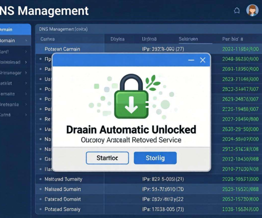Viewport: 262px width, 218px height.
Task: Click the green value 2623-71666/000
Action: (241, 79)
